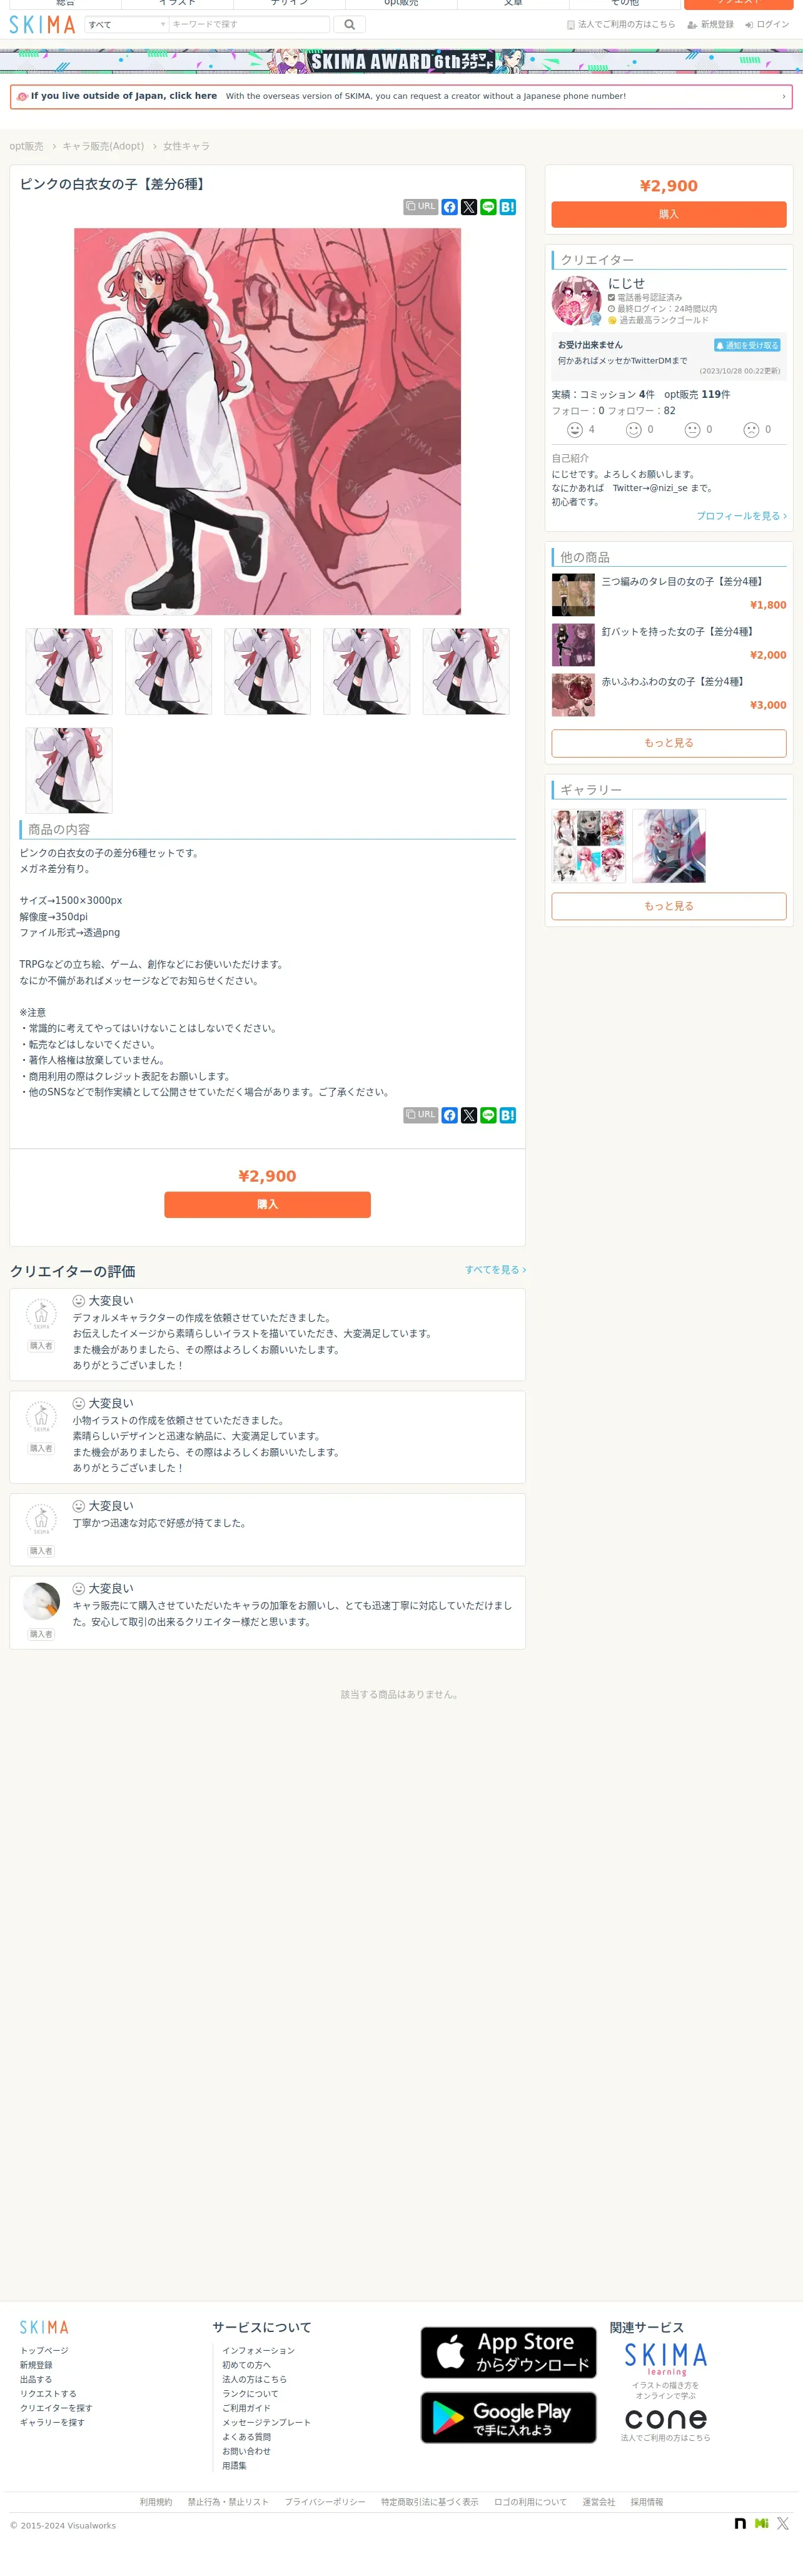
Task: Open プライバシーポリシー in footer bar
Action: point(325,2502)
